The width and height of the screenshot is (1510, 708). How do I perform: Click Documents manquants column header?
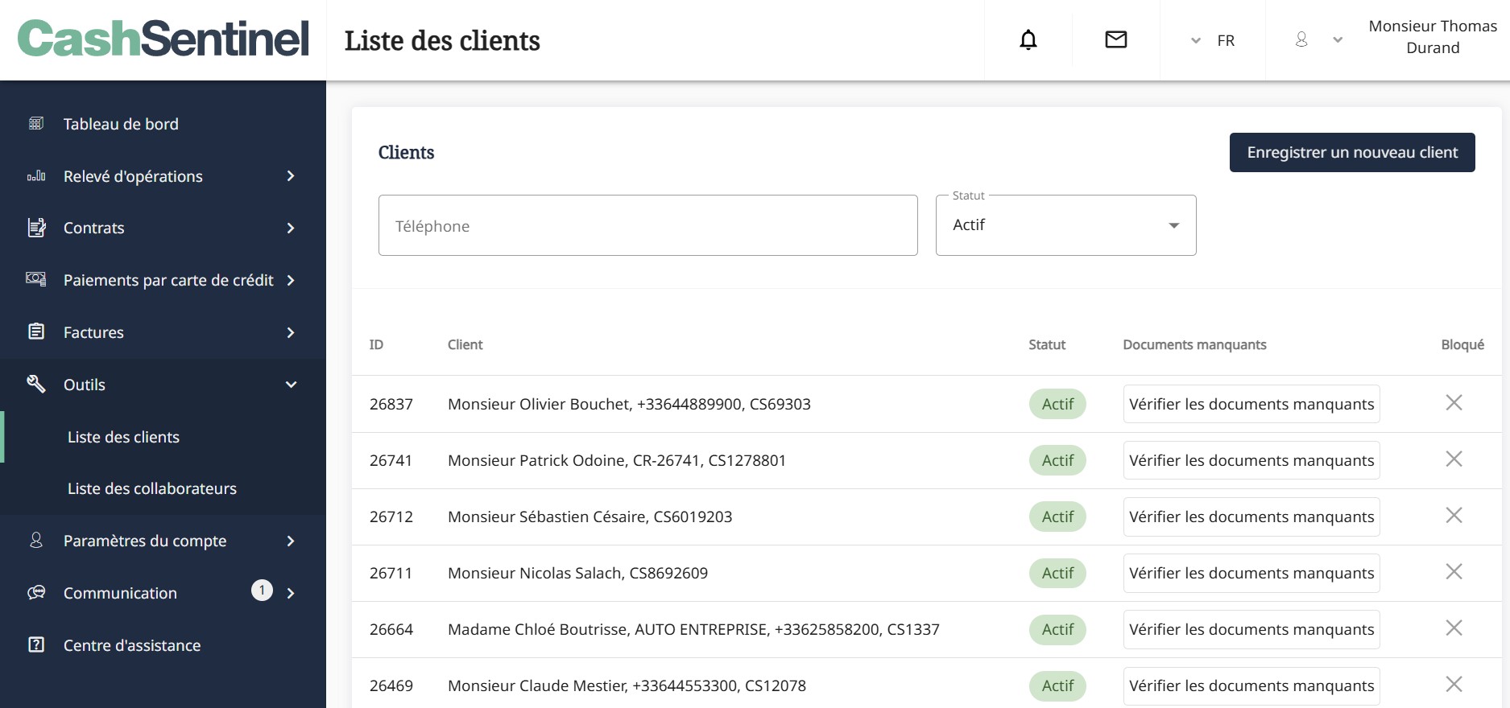[x=1194, y=344]
